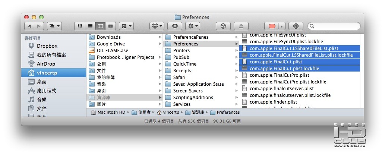Select com.apple.FinalCut.plist.lockfile

tap(300, 68)
